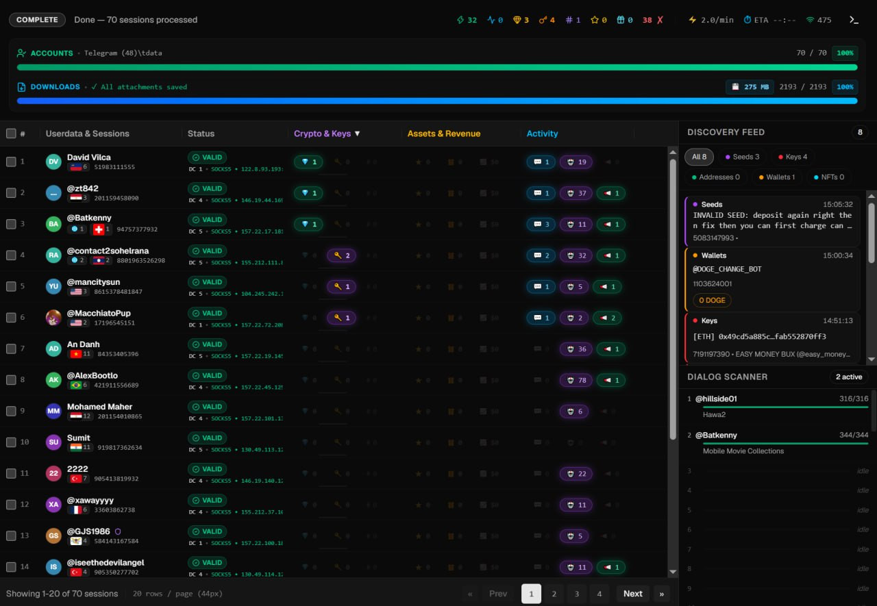The height and width of the screenshot is (606, 877).
Task: Click the COMPLETE status badge
Action: (x=37, y=20)
